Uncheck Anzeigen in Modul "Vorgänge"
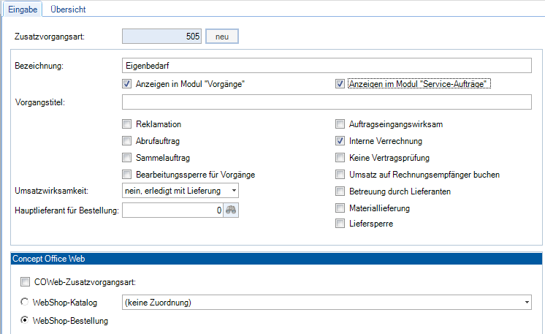Viewport: 545px width, 334px height. click(x=127, y=84)
